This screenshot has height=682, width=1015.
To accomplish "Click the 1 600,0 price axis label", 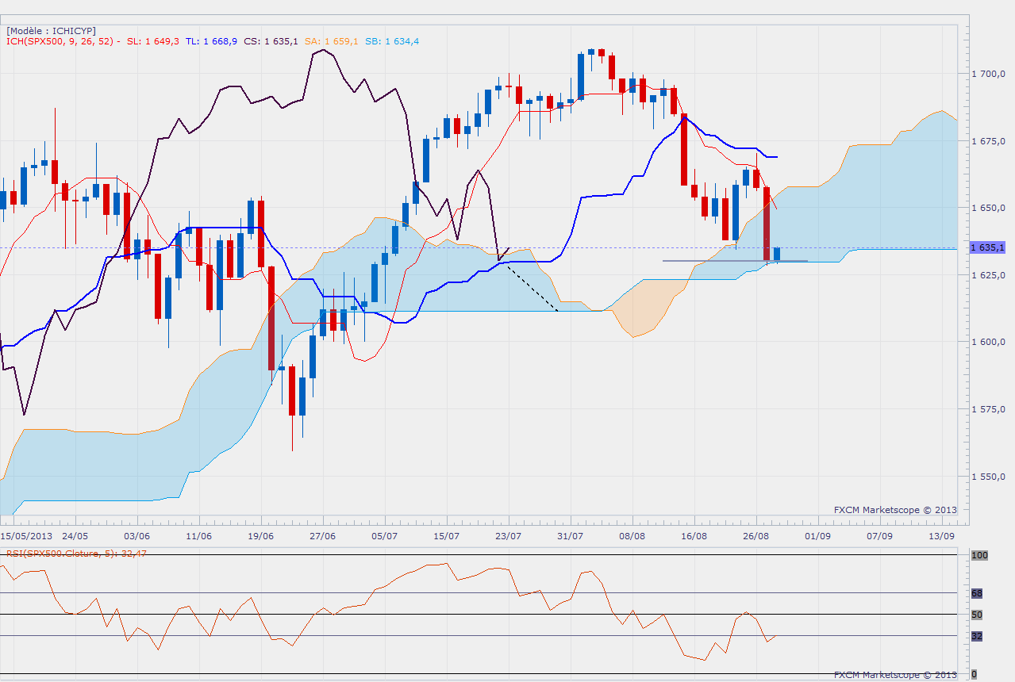I will click(989, 343).
